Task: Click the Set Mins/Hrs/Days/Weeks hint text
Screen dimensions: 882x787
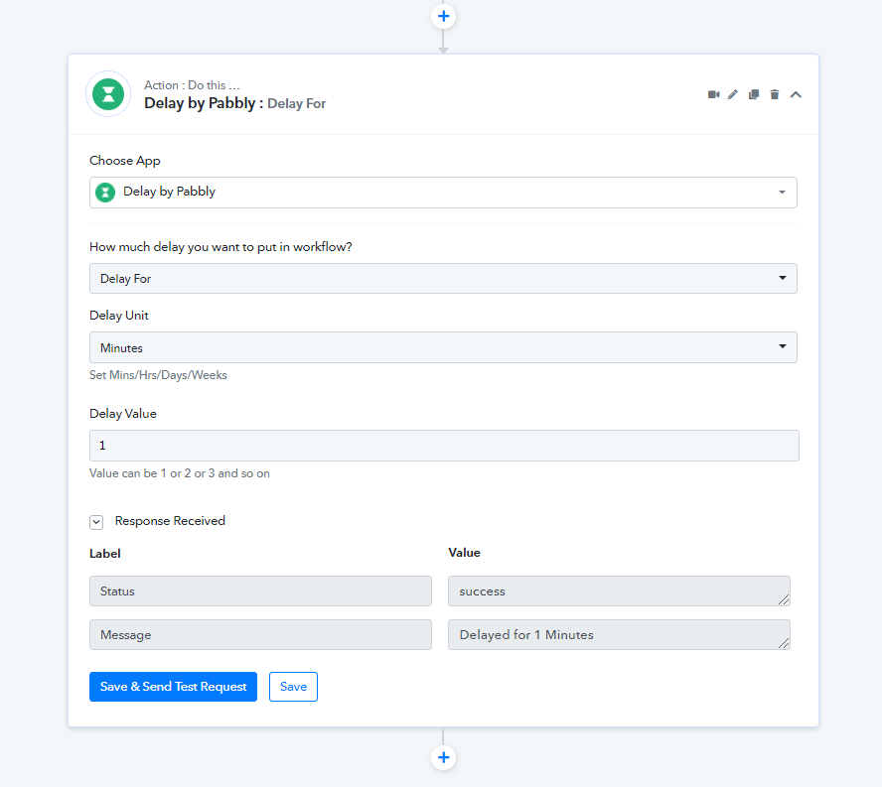Action: click(x=158, y=375)
